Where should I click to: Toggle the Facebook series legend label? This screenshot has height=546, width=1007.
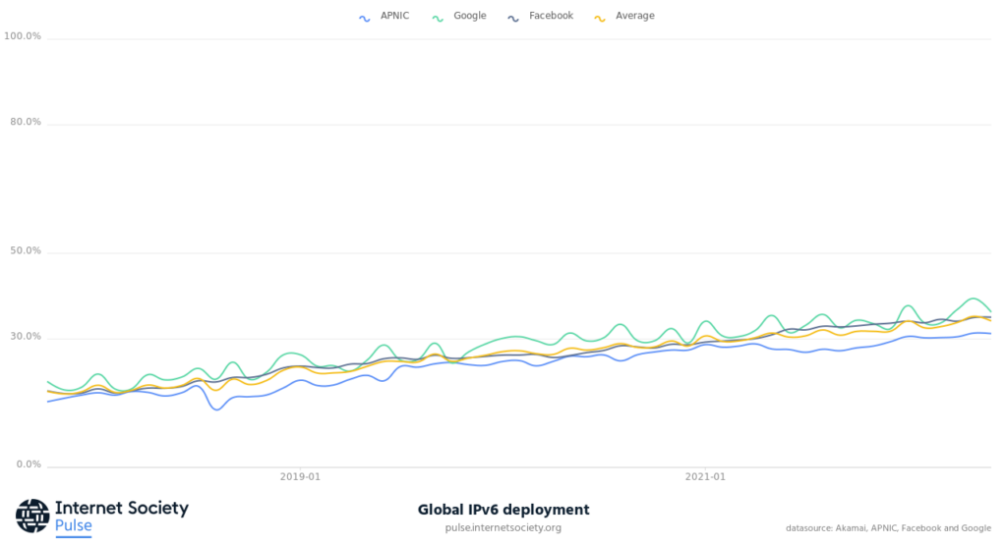[x=551, y=16]
